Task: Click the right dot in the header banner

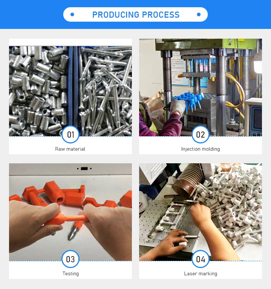Action: [198, 14]
